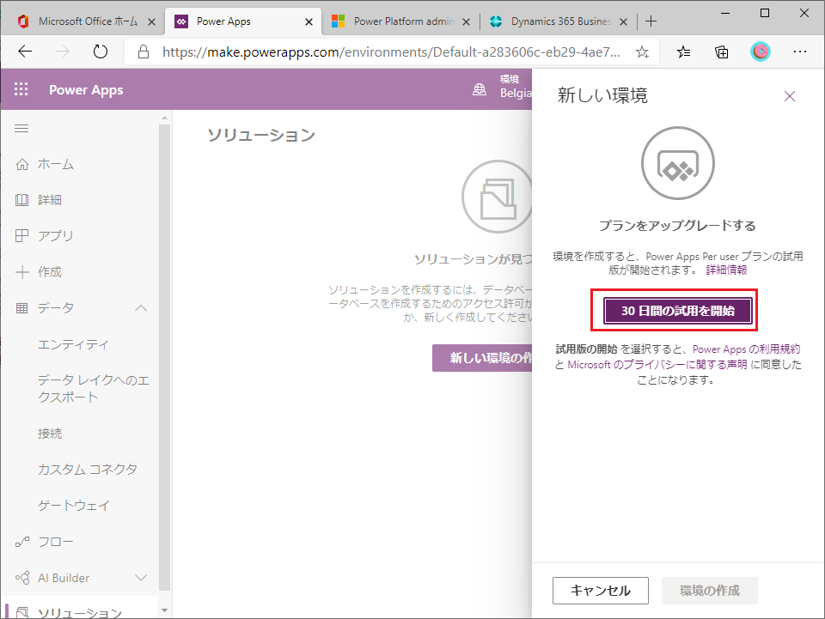Viewport: 825px width, 619px height.
Task: Open データ レイクへのエクスポート item
Action: [94, 388]
